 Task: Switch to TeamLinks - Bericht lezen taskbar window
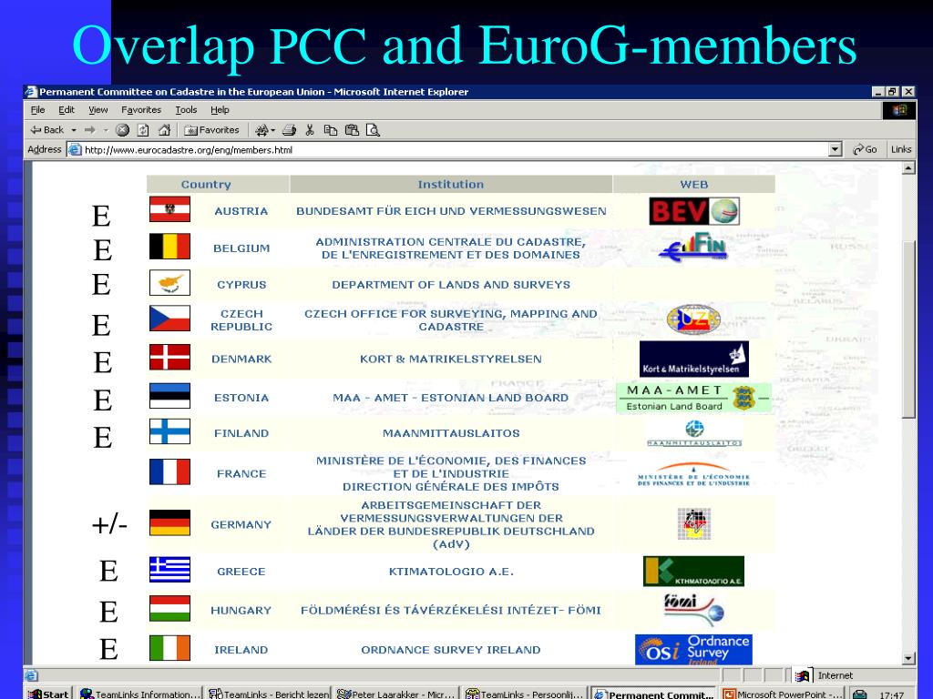[269, 694]
